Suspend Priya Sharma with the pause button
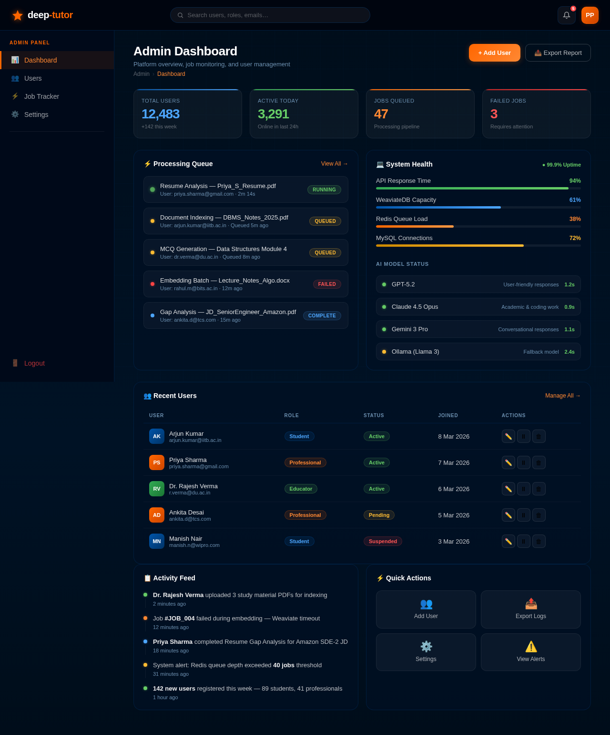This screenshot has height=735, width=610. pos(523,462)
